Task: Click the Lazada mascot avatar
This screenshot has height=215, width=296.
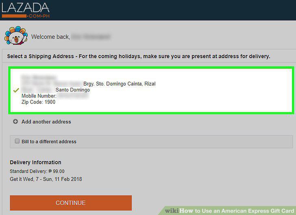Action: coord(16,35)
